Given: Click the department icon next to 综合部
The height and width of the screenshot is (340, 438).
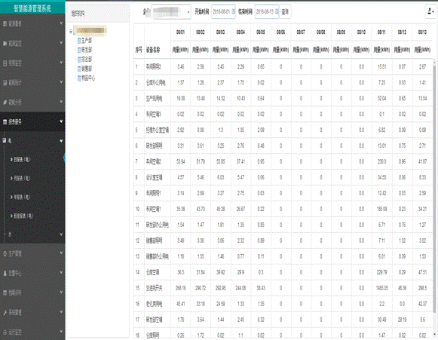Looking at the screenshot, I should 79,60.
